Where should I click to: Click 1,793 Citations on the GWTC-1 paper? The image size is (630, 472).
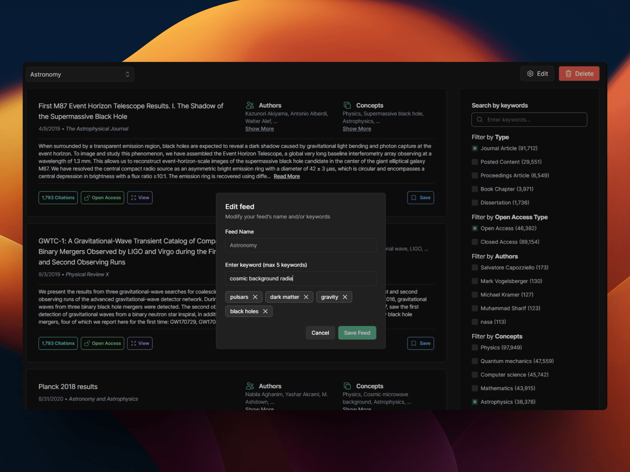tap(58, 343)
